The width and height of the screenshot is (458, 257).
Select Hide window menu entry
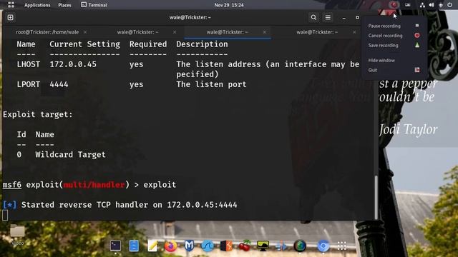click(x=394, y=60)
